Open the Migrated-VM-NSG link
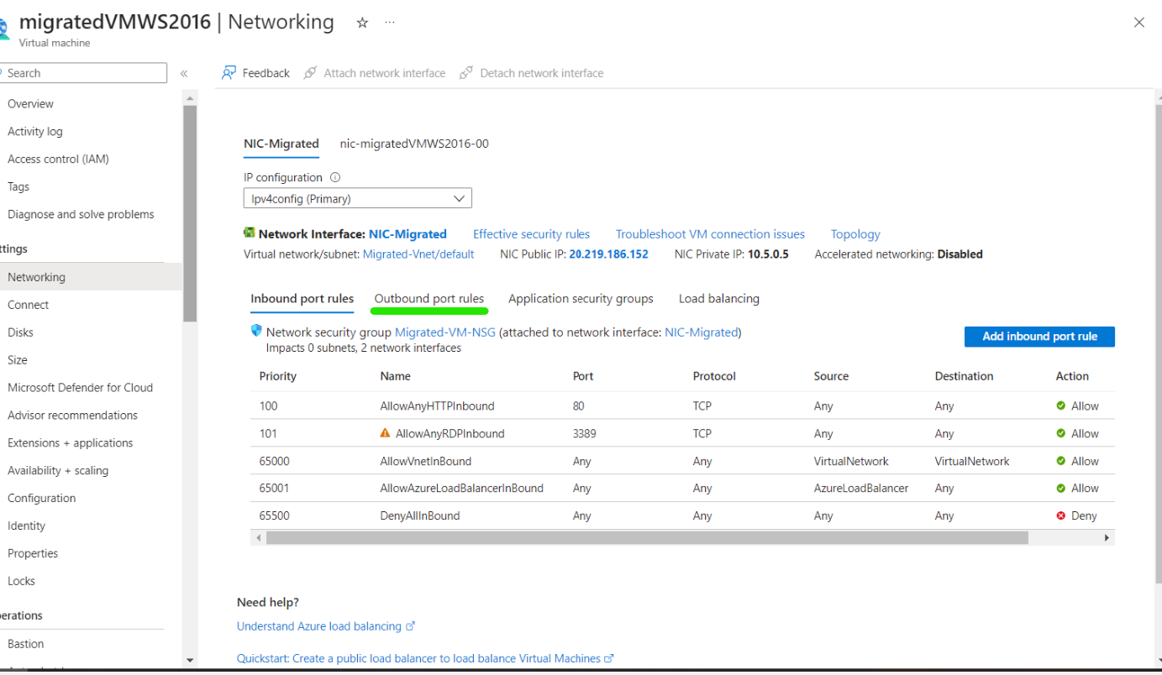The width and height of the screenshot is (1162, 675). (445, 332)
